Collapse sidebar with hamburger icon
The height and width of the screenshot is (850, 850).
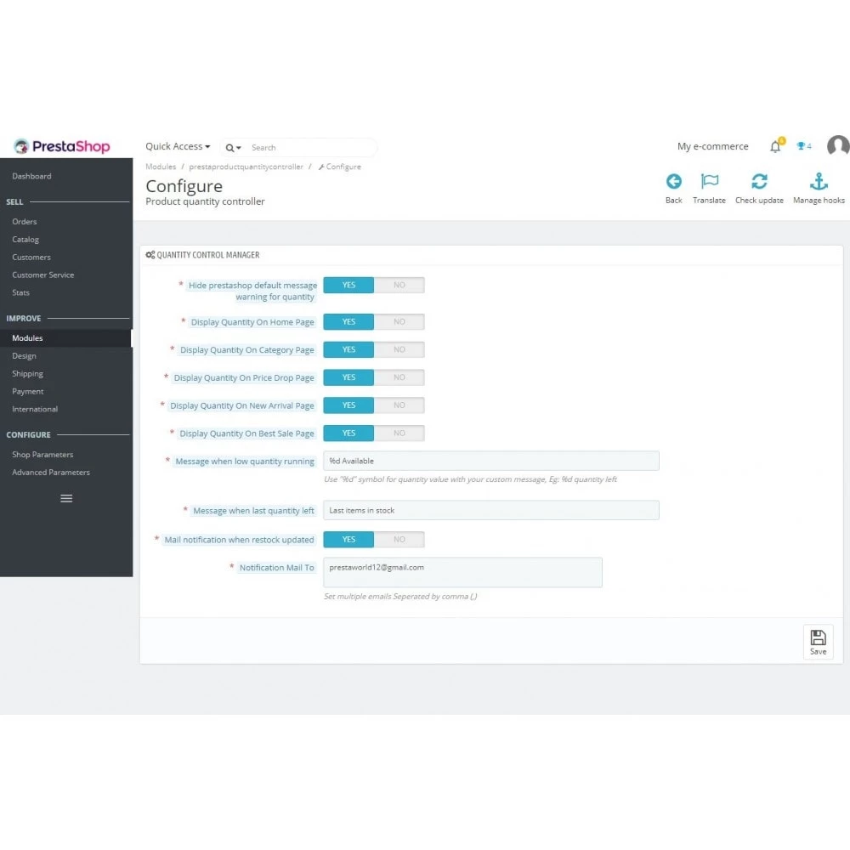coord(66,498)
